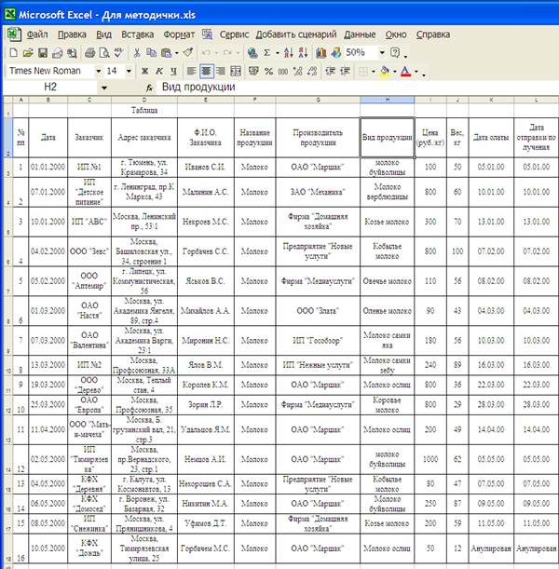This screenshot has height=569, width=559.
Task: Open the Times New Roman font dropdown
Action: click(98, 71)
